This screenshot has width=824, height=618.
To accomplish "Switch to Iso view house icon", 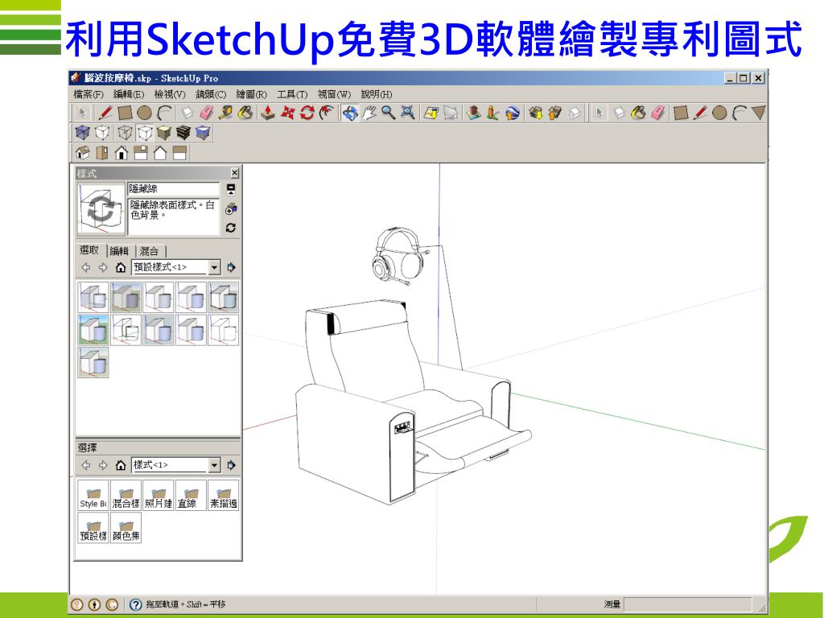I will (x=83, y=153).
